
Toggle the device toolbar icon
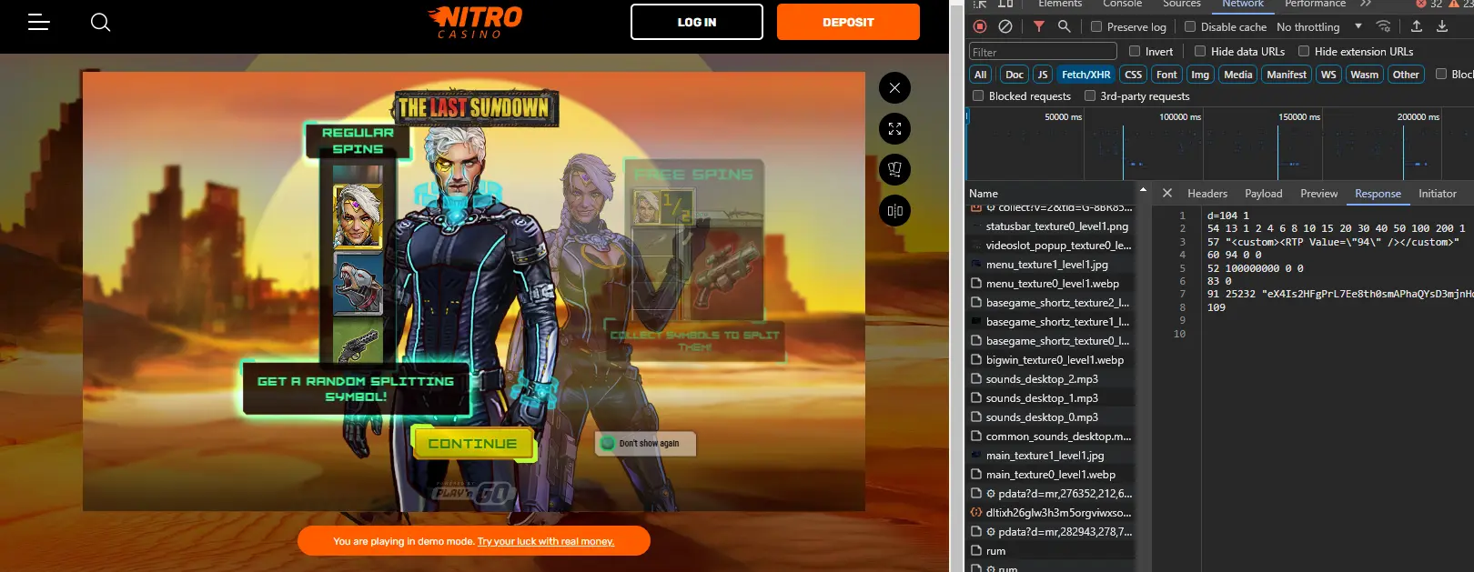pos(1005,4)
